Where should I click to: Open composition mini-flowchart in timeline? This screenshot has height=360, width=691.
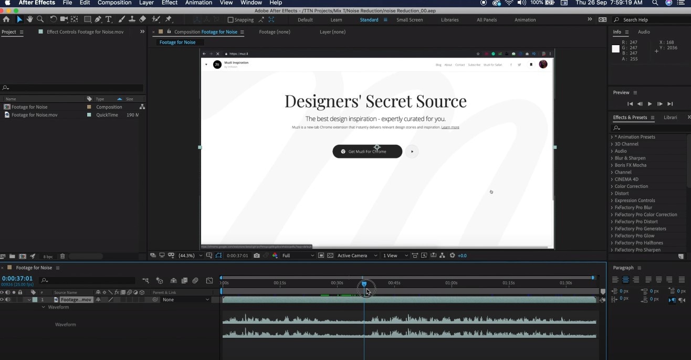point(145,281)
